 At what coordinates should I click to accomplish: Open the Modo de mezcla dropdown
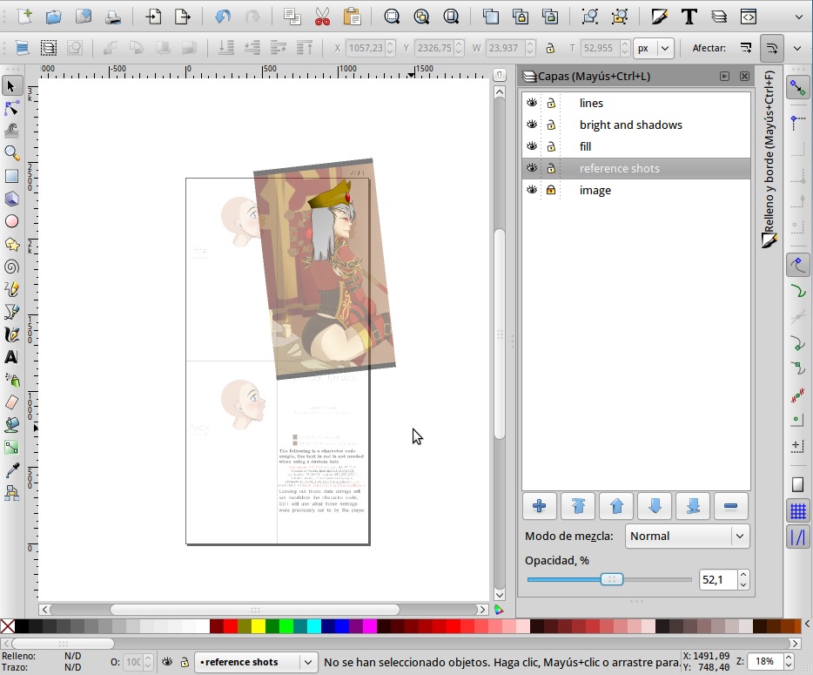tap(687, 536)
